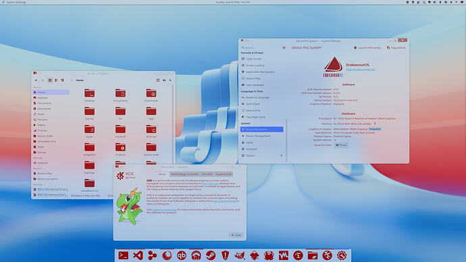The image size is (466, 262).
Task: Select Home in Dolphin Places panel
Action: (x=51, y=93)
